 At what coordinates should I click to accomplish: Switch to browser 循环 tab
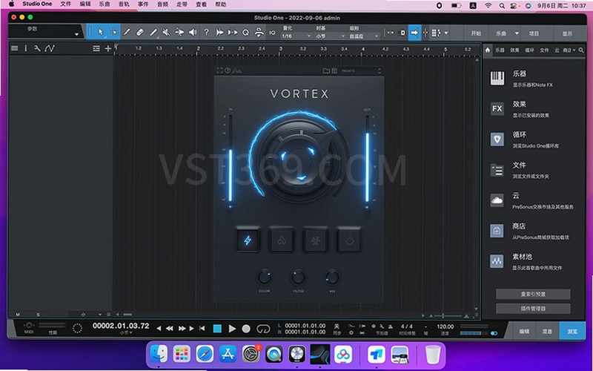529,50
